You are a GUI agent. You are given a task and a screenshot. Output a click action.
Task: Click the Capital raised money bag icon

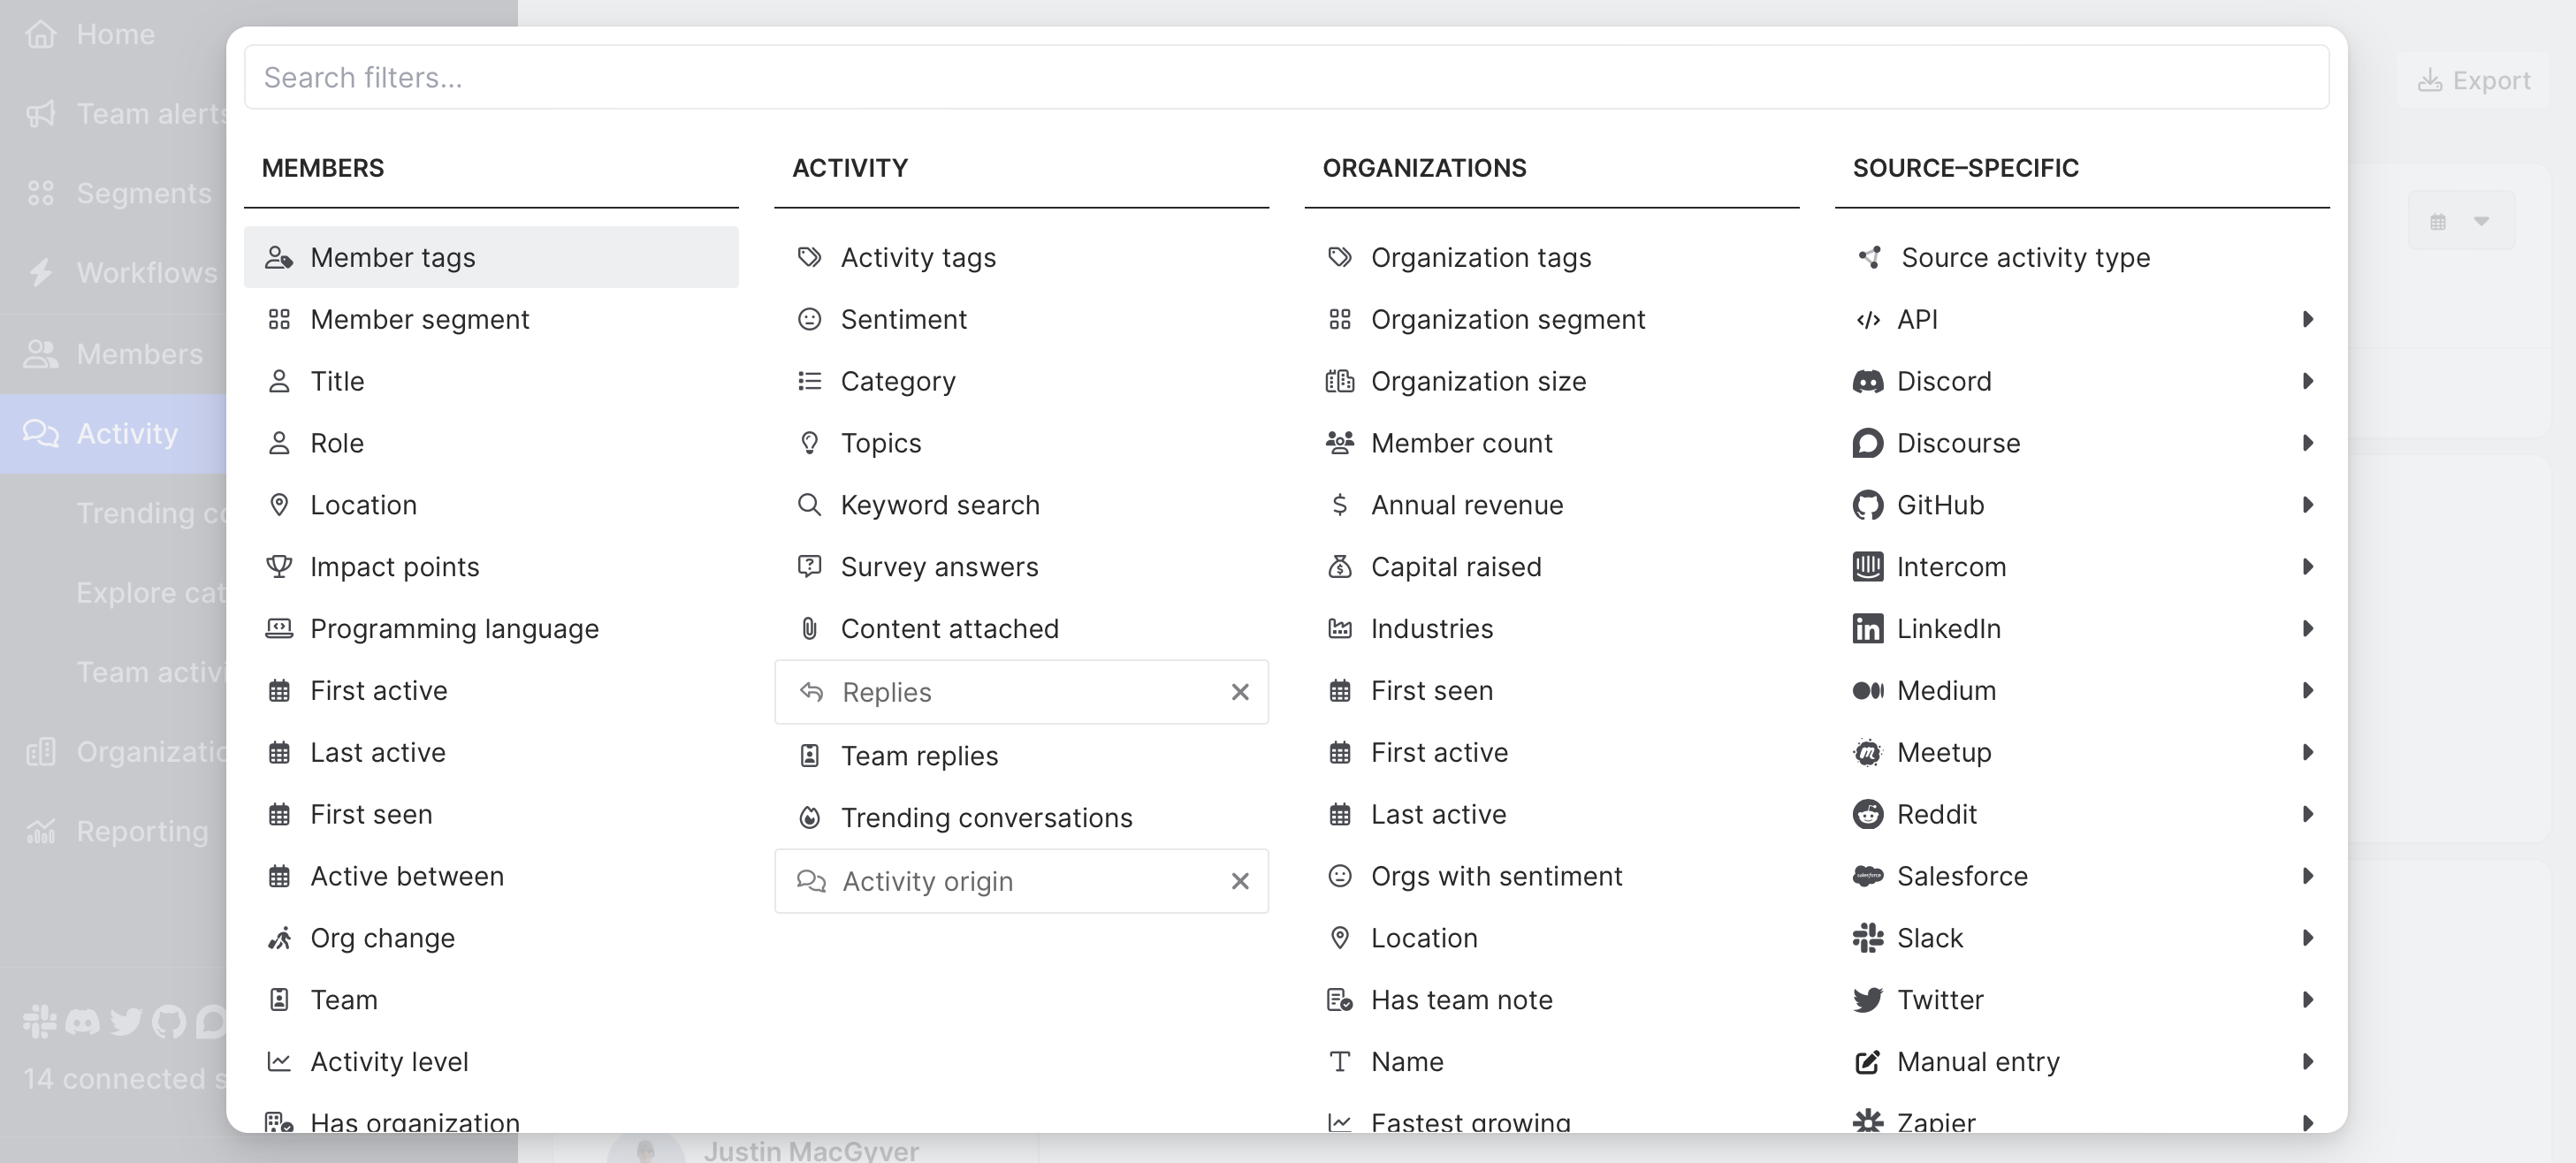(1339, 567)
